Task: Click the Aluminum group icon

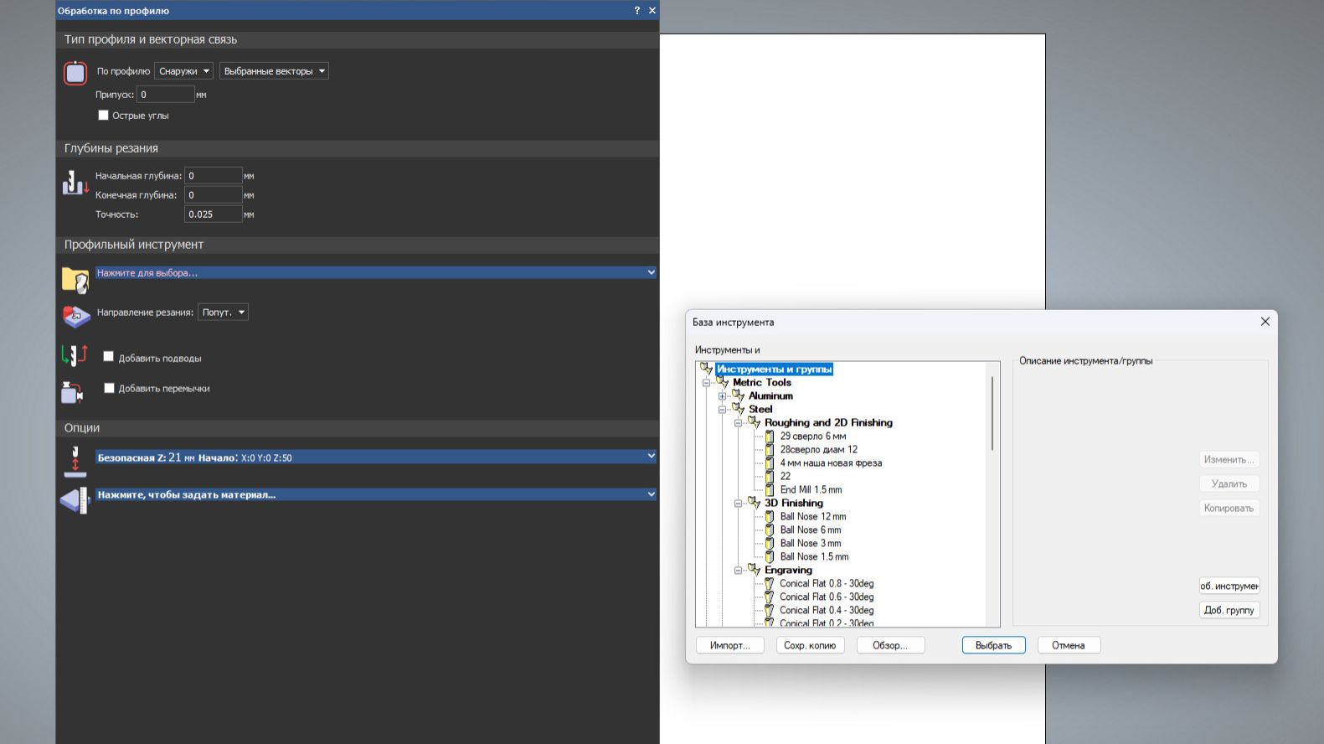Action: 739,395
